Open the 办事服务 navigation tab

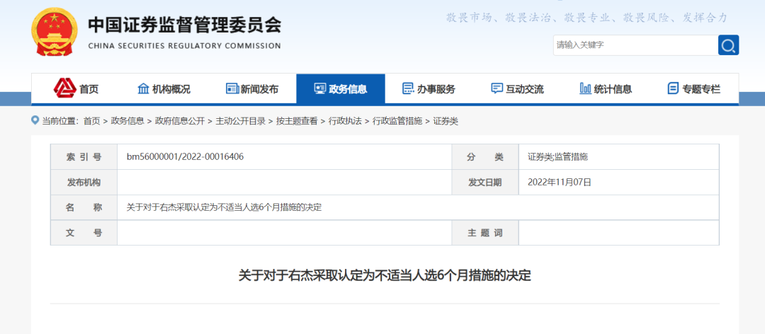pos(429,88)
